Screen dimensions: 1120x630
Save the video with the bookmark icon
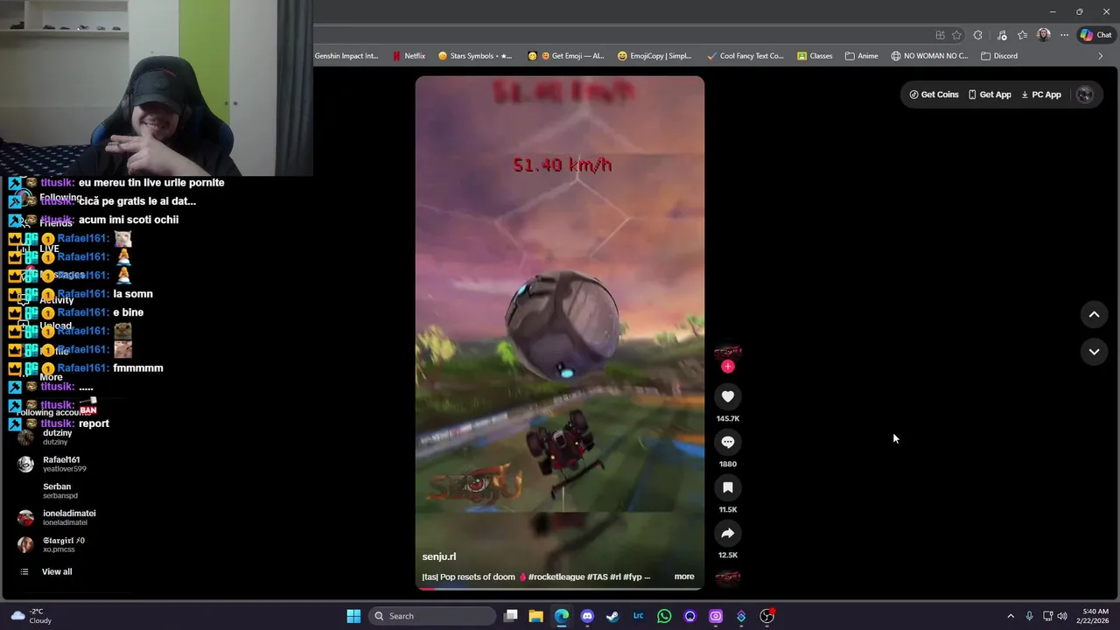tap(727, 487)
